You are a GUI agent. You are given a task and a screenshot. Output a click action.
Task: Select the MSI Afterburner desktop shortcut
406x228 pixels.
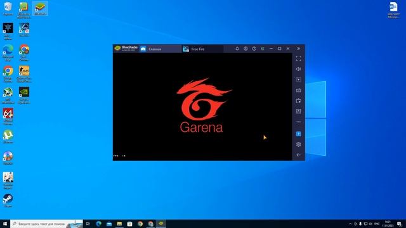(x=8, y=96)
